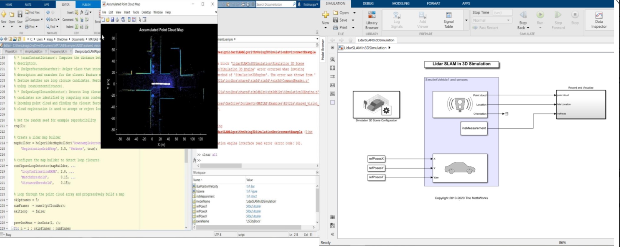620x247 pixels.
Task: Click the Step Forward button
Action: [x=558, y=20]
